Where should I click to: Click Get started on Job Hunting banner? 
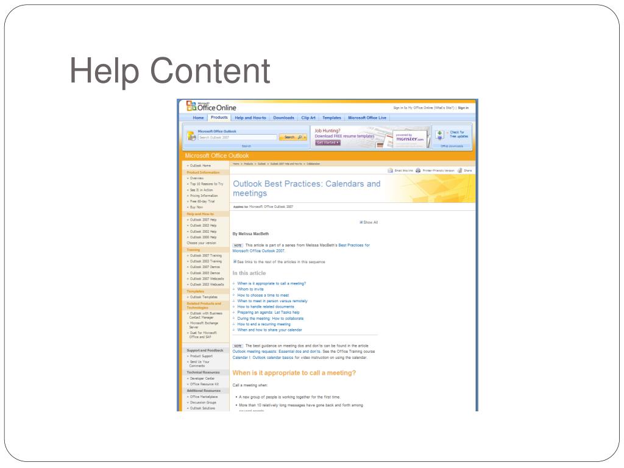tap(327, 143)
